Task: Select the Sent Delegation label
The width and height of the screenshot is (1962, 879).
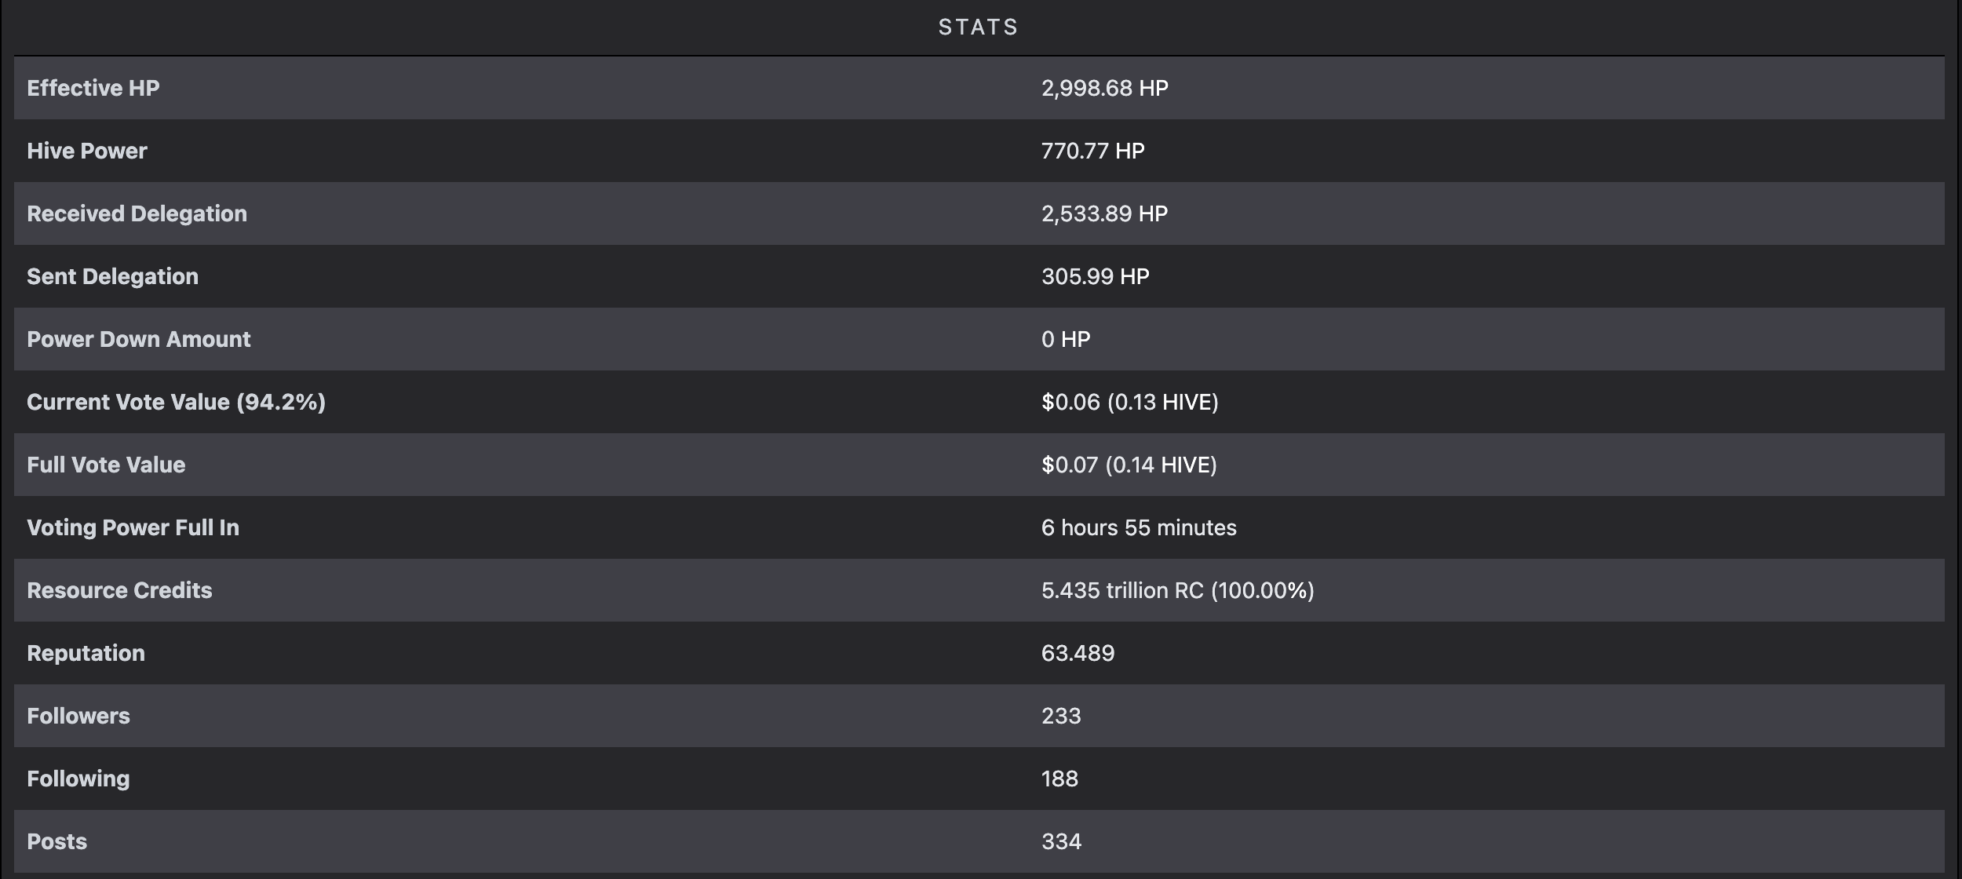Action: pos(112,276)
